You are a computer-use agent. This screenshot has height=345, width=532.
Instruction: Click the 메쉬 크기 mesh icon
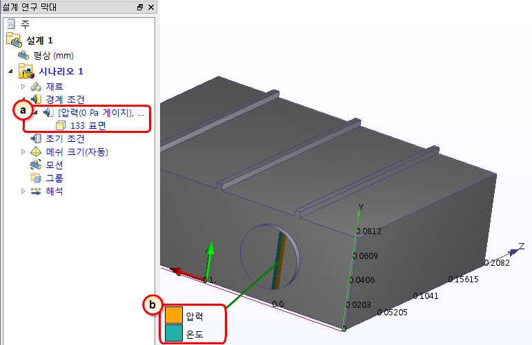pos(36,151)
